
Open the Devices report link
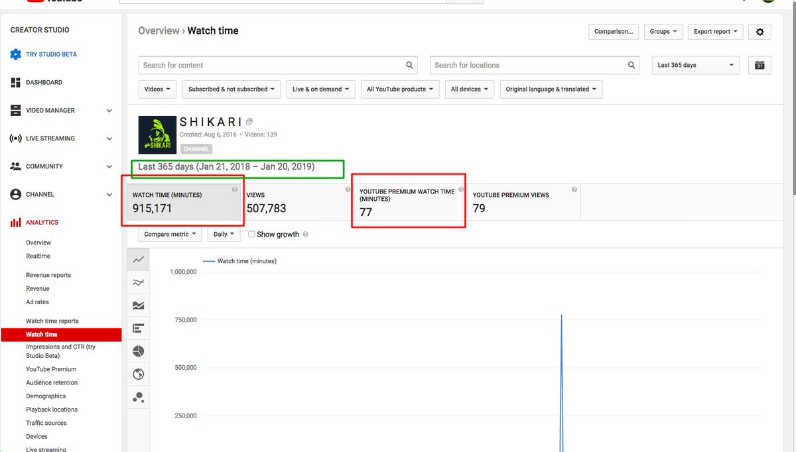pyautogui.click(x=37, y=436)
